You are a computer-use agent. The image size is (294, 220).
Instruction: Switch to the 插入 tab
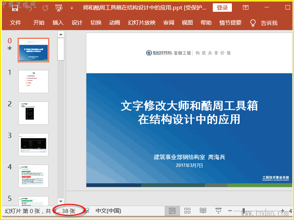(x=58, y=23)
